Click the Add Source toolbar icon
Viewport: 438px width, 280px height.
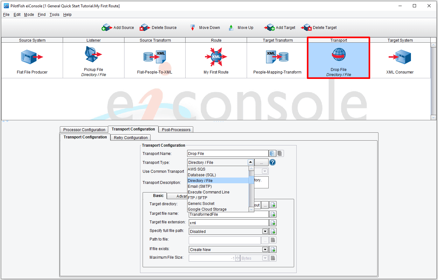[107, 28]
